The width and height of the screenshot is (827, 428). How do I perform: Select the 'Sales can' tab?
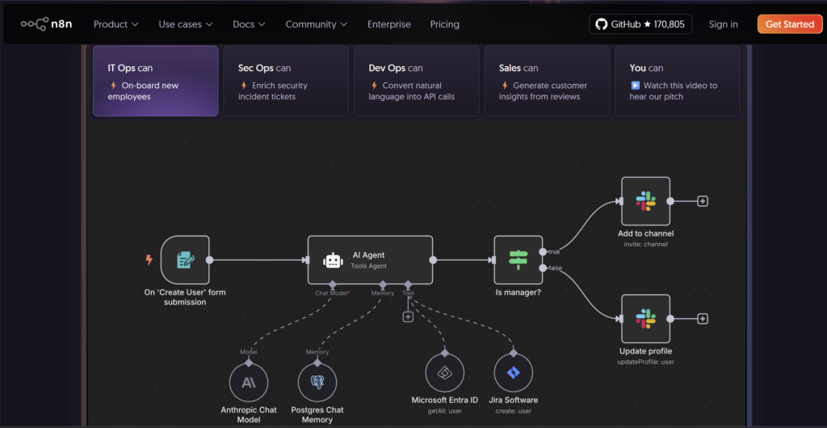(547, 81)
